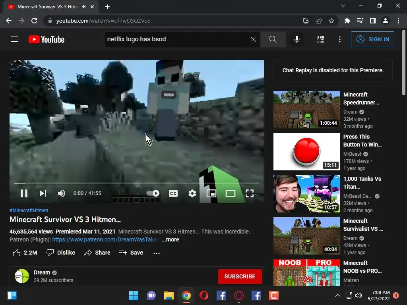
Task: Open Chrome profile icon
Action: [386, 21]
